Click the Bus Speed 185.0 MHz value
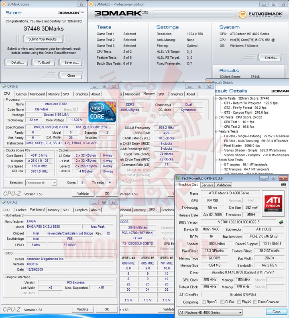This screenshot has width=289, height=318. (x=39, y=166)
